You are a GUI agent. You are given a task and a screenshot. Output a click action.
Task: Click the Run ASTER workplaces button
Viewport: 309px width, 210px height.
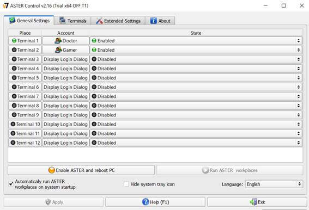click(230, 170)
